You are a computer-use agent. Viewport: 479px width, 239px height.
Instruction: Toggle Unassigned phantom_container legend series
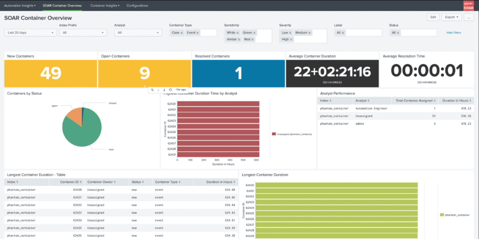[292, 134]
